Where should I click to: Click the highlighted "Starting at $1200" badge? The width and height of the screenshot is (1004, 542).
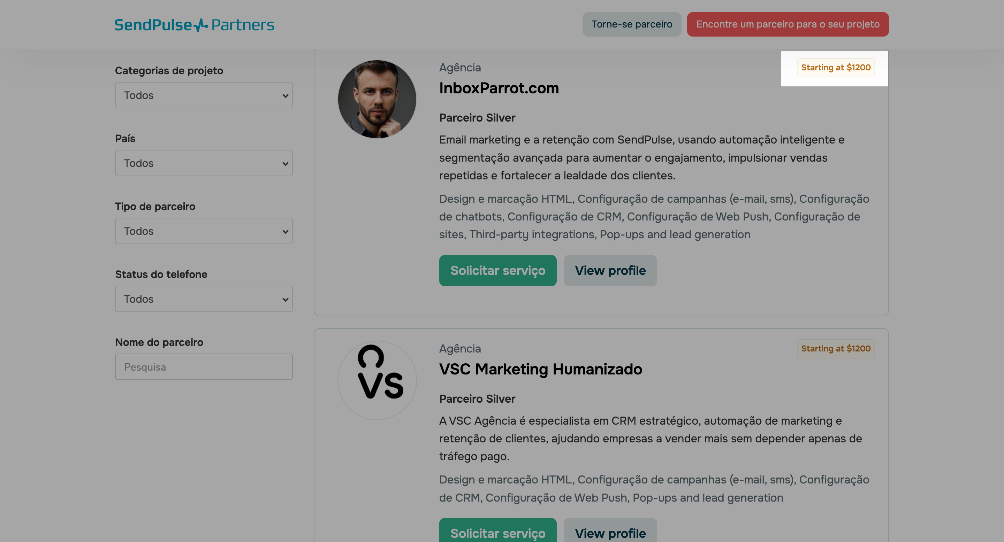pos(836,67)
